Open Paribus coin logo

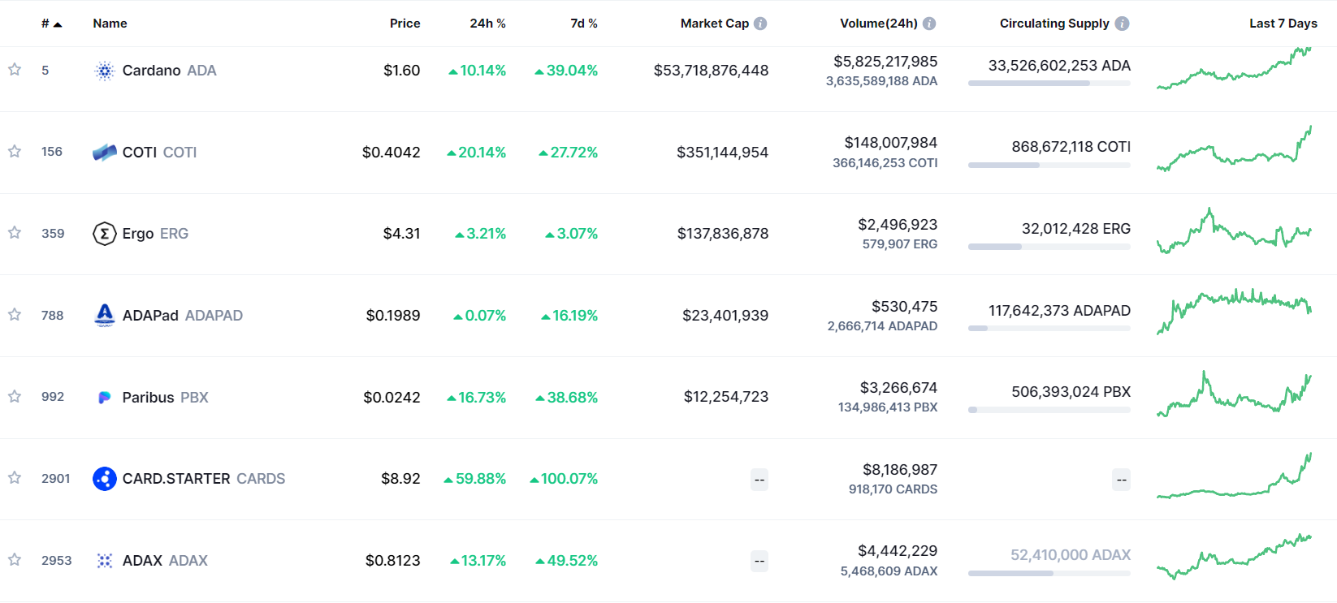tap(105, 397)
